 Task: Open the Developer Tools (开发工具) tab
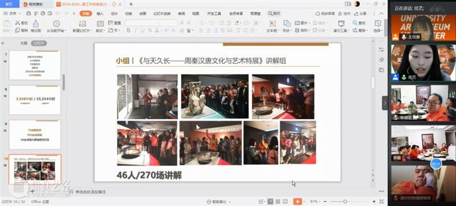click(214, 13)
